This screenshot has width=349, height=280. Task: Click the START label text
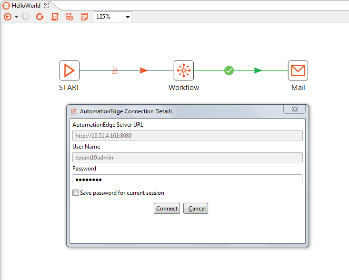(x=69, y=88)
